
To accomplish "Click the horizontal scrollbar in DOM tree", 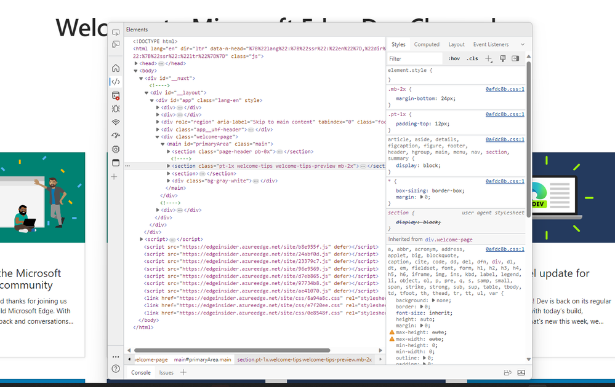I will (x=232, y=350).
